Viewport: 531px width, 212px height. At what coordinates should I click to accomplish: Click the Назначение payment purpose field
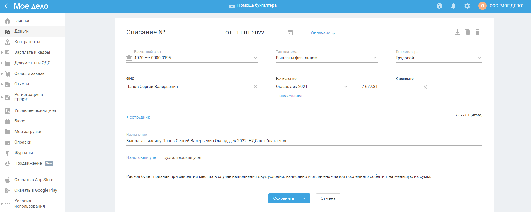(304, 141)
